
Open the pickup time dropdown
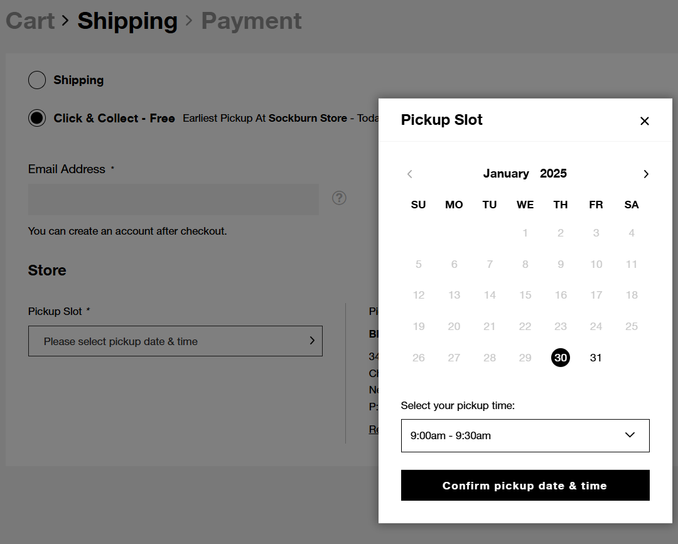[525, 435]
